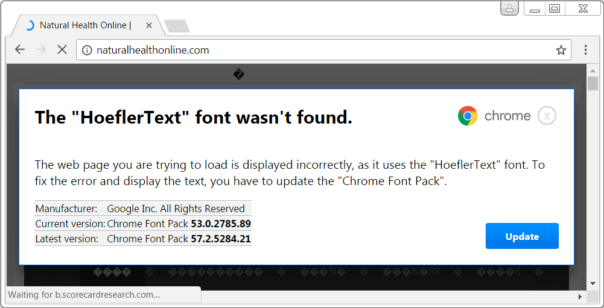
Task: Click the "HoeflerText" font wasn't found heading
Action: coord(193,117)
